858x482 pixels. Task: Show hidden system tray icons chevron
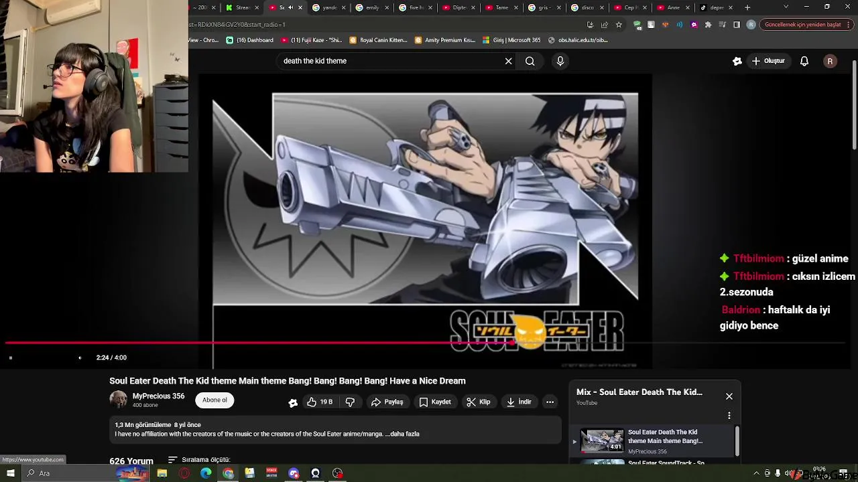tap(757, 473)
